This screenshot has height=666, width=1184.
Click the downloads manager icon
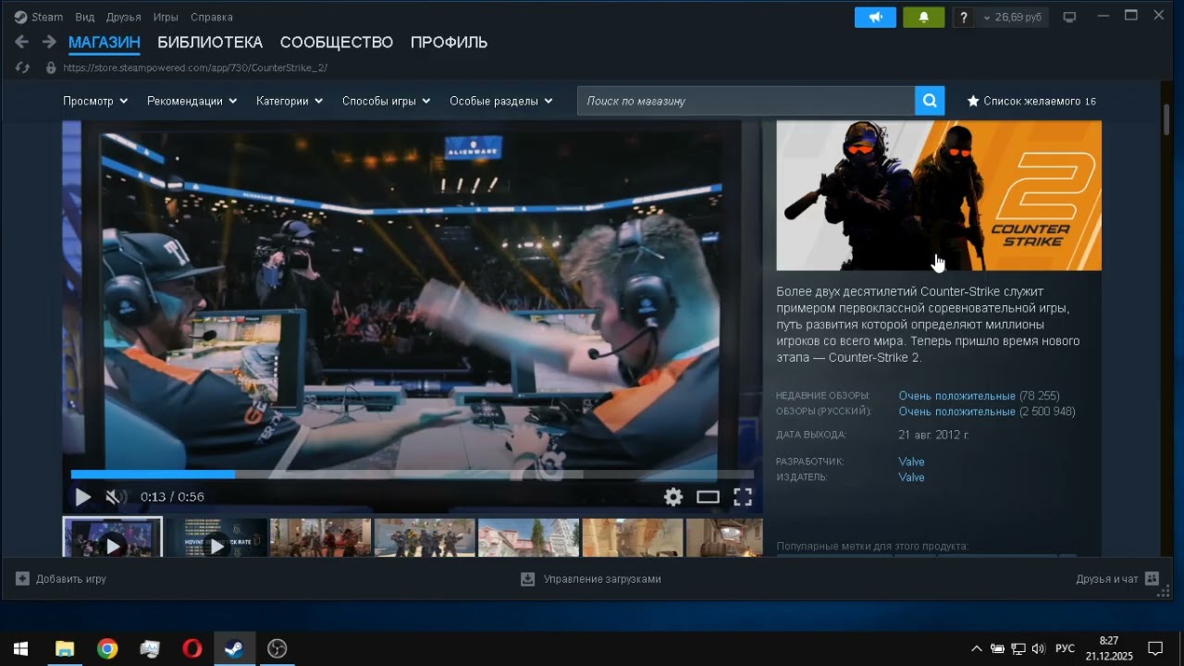pos(528,579)
